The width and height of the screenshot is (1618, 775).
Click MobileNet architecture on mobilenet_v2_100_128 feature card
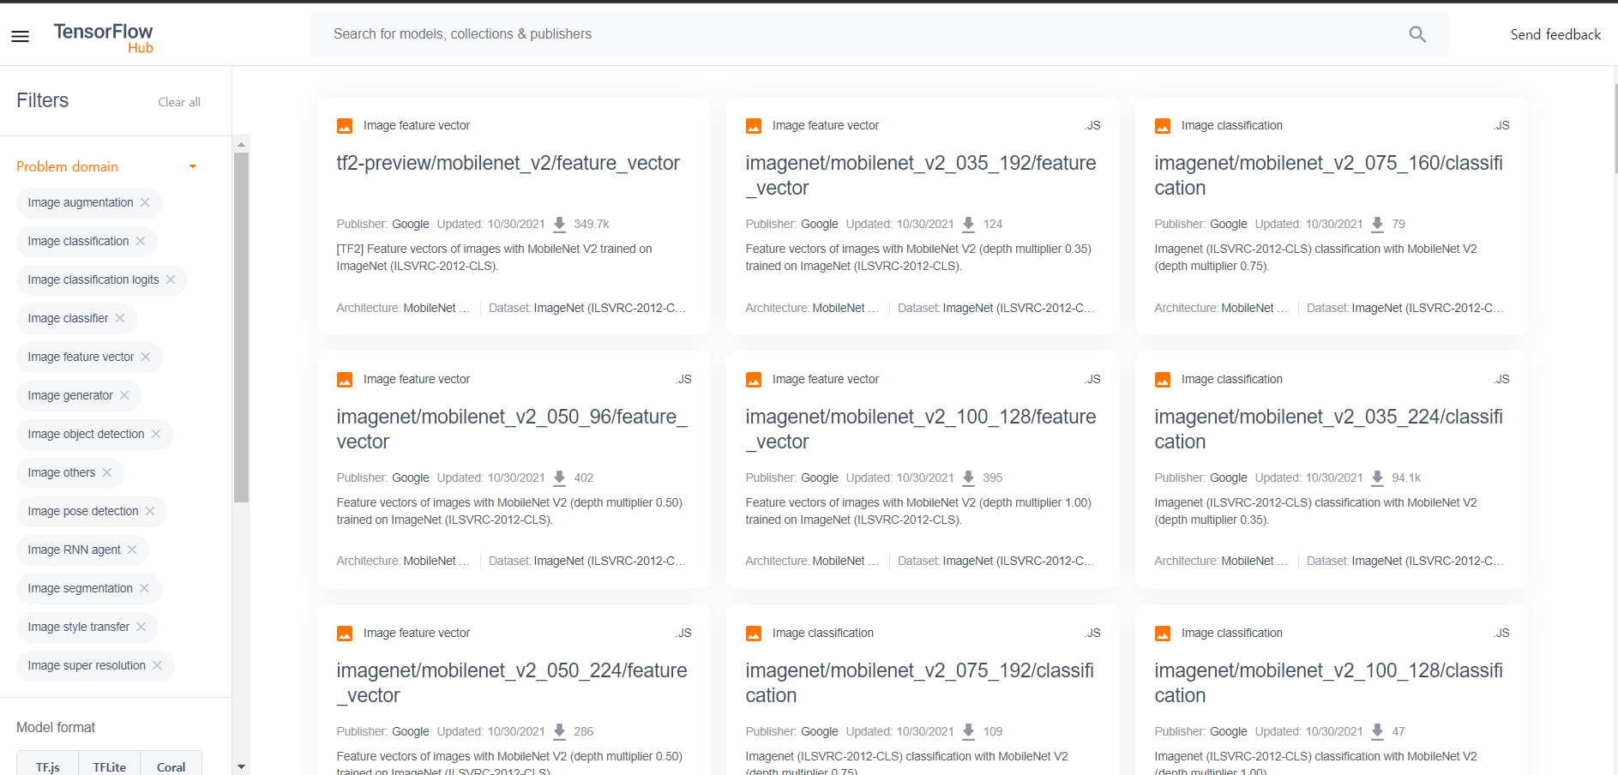point(845,561)
